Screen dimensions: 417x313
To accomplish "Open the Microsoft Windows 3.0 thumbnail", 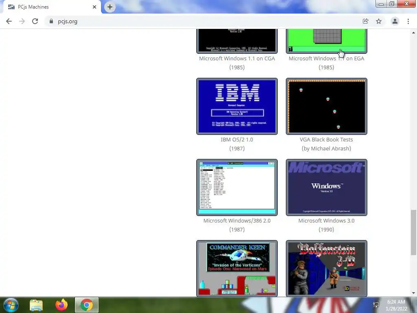I will [x=326, y=187].
